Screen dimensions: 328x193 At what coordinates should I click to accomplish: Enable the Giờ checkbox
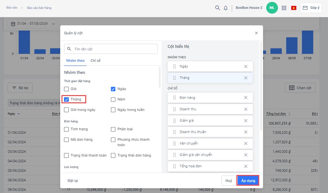pos(67,89)
